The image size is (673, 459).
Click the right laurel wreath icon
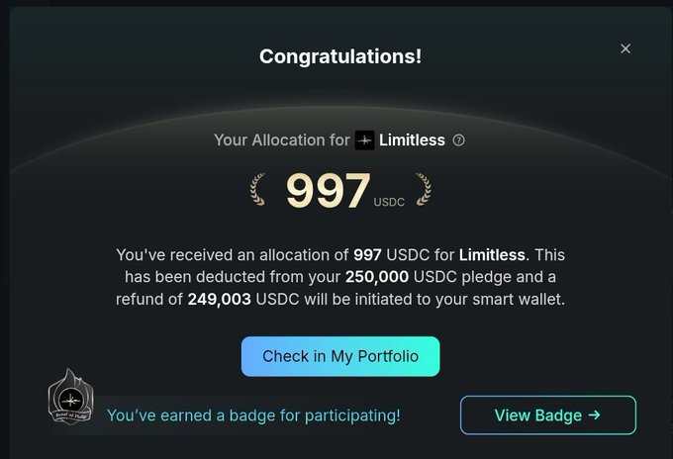[423, 188]
